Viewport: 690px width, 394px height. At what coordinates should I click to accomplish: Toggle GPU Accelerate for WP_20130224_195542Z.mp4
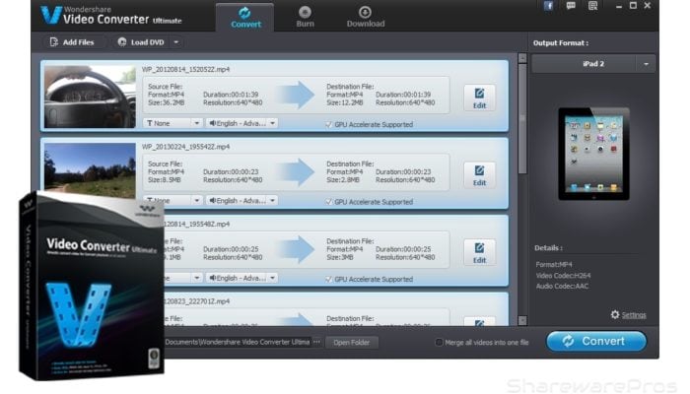(328, 202)
